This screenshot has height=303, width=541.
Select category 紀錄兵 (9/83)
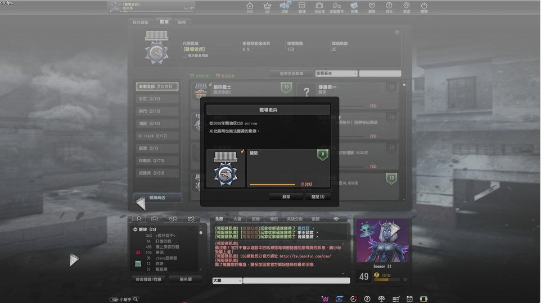(157, 173)
